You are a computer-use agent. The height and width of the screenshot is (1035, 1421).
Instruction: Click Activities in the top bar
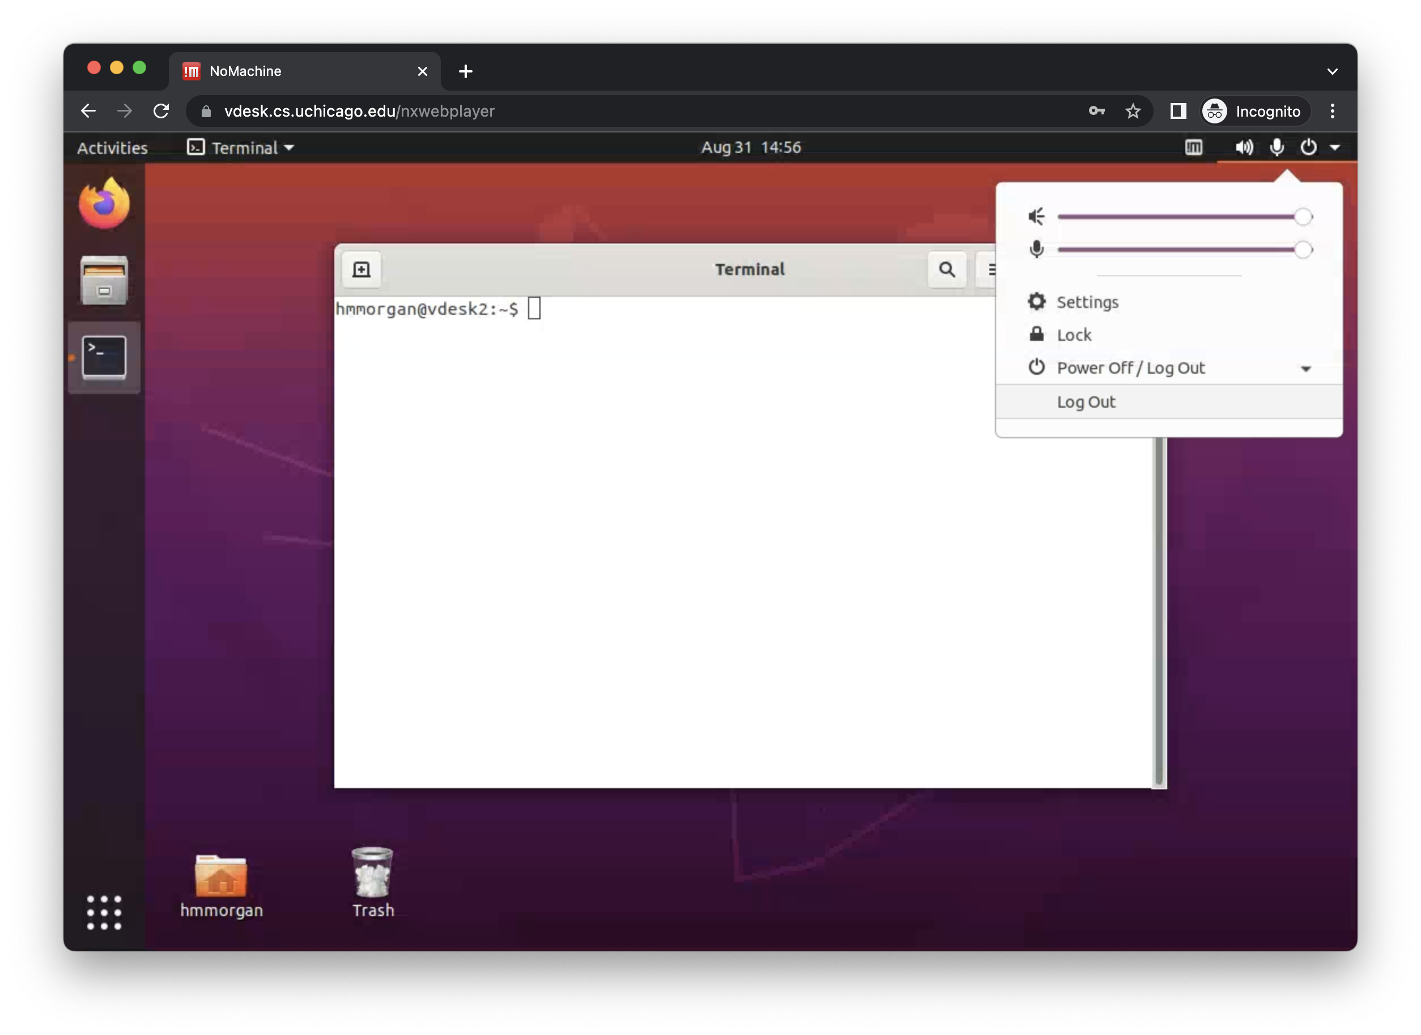click(112, 148)
